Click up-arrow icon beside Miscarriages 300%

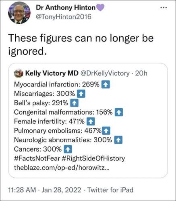(81, 94)
